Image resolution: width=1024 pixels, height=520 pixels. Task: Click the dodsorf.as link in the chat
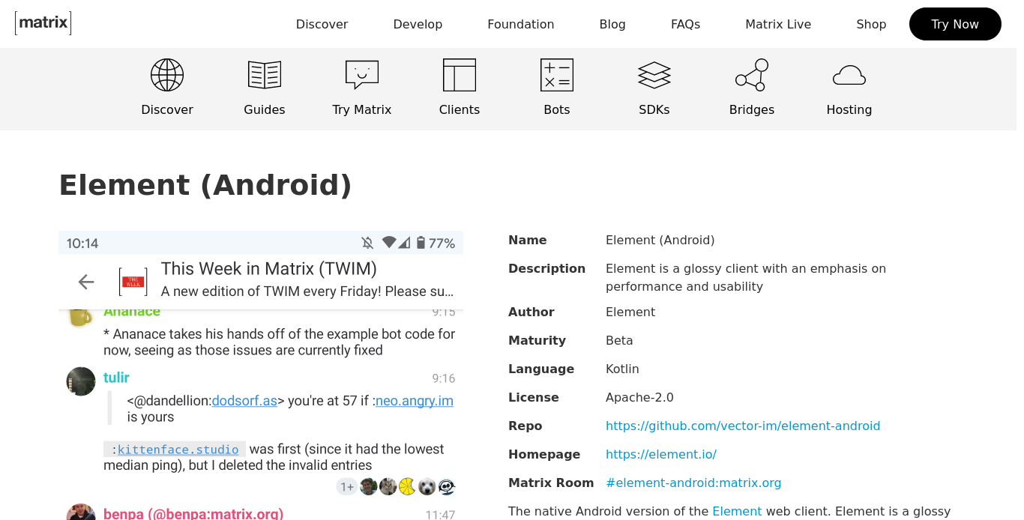click(x=244, y=401)
